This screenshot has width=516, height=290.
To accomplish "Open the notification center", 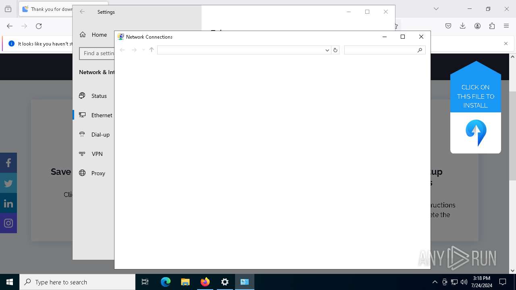I will click(503, 282).
